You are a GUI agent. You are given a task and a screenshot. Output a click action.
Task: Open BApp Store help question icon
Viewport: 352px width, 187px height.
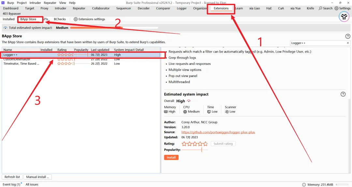(347, 36)
